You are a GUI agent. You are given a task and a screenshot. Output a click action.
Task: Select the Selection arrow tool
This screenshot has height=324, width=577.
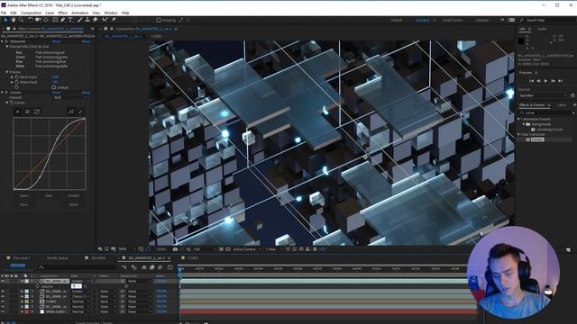[x=6, y=20]
